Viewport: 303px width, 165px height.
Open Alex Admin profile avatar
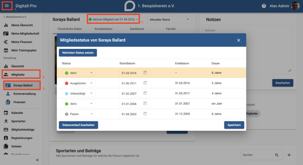coord(295,6)
